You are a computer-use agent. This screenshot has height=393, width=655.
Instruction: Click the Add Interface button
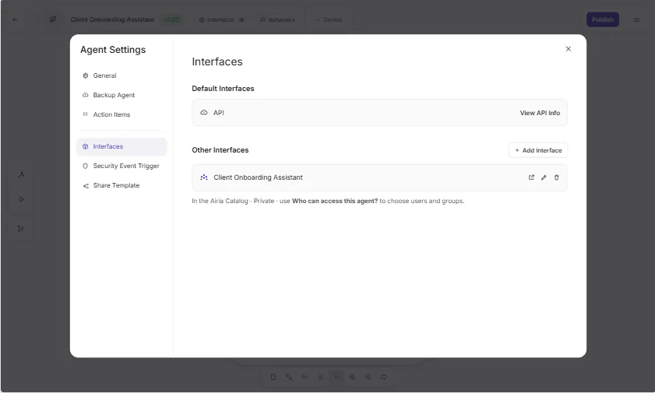click(x=538, y=150)
